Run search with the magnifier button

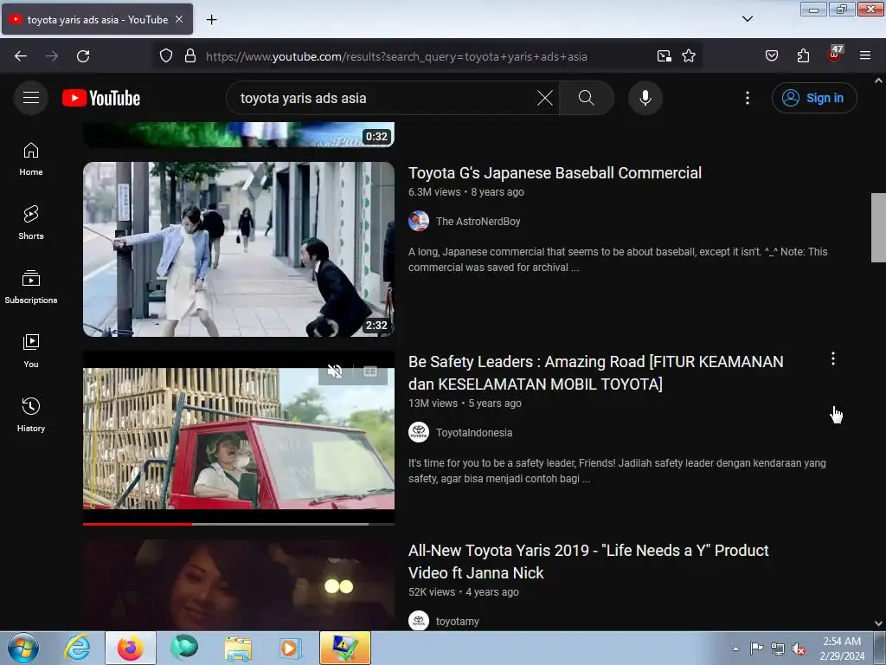point(586,98)
